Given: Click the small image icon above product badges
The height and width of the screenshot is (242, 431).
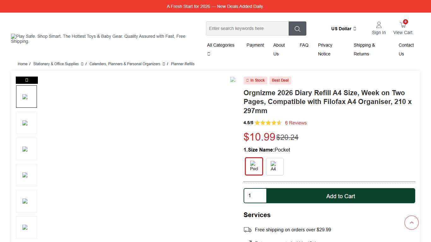Looking at the screenshot, I should click(x=233, y=80).
